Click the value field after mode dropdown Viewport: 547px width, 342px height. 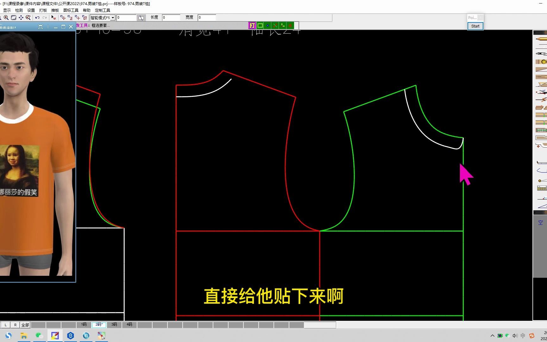127,18
